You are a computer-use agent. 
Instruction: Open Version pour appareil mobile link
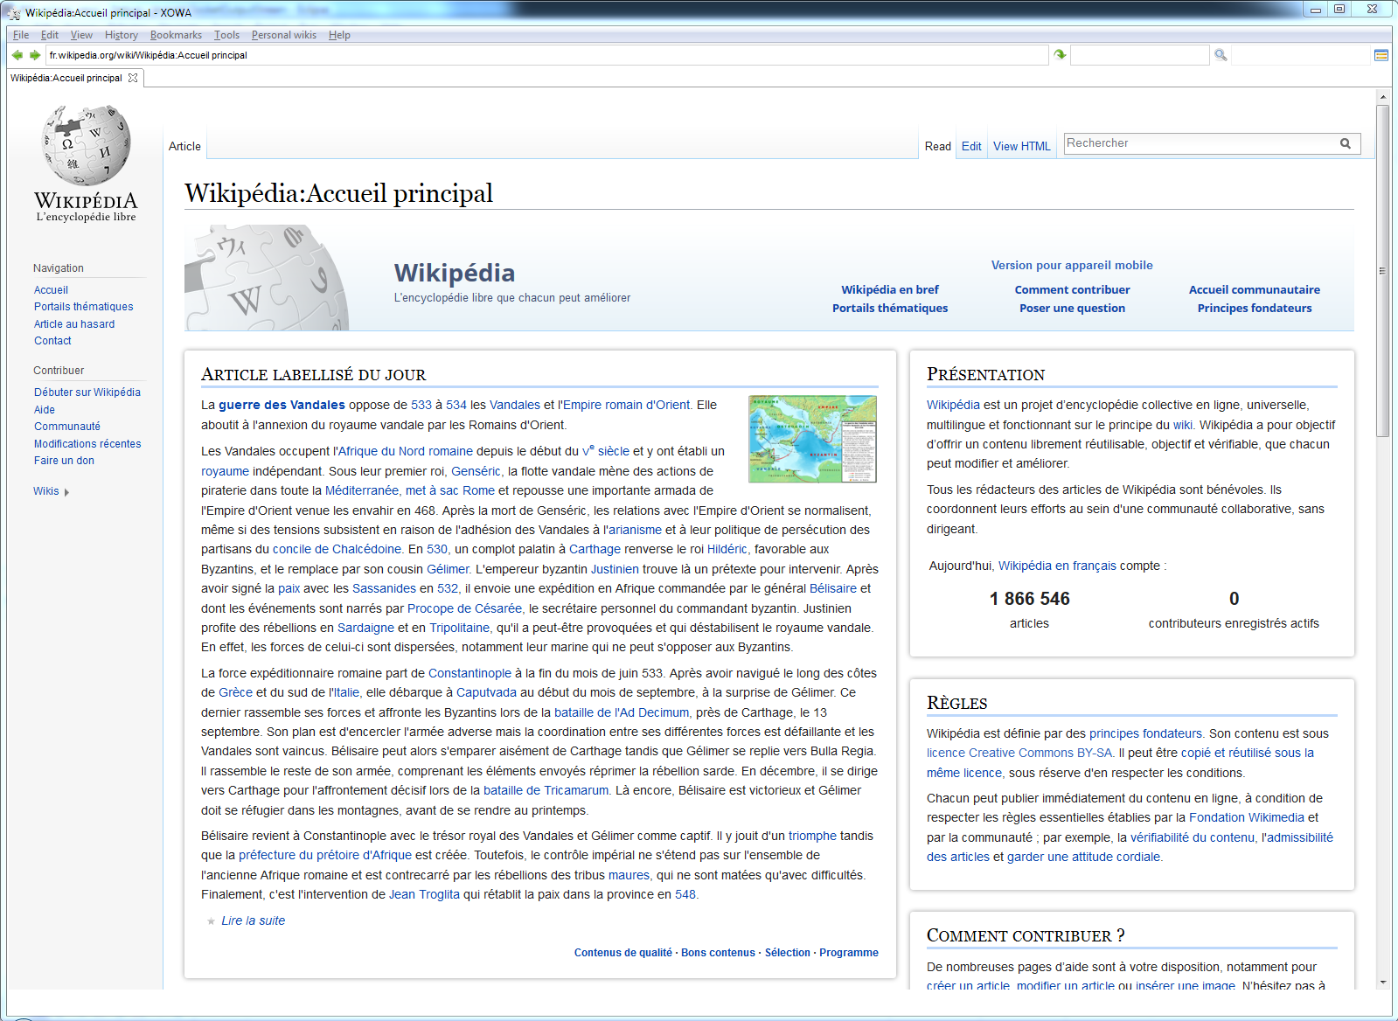pyautogui.click(x=1072, y=265)
